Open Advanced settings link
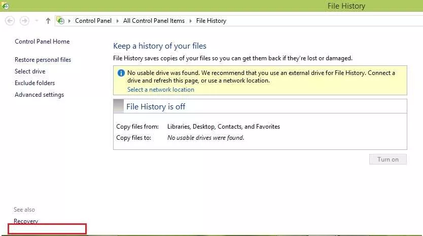Viewport: 423px width, 236px height. tap(40, 95)
